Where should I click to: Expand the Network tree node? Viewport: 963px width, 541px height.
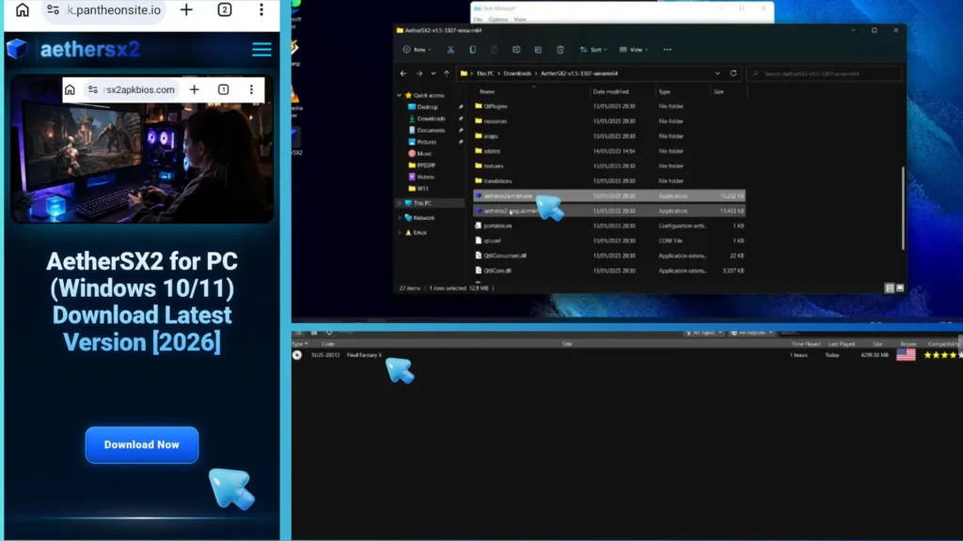(x=399, y=218)
